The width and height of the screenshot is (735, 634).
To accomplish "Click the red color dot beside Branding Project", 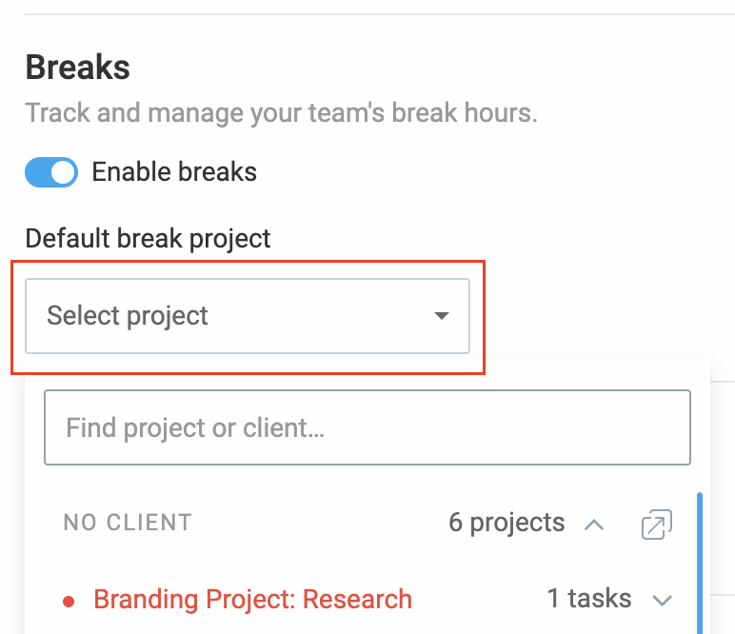I will 69,602.
